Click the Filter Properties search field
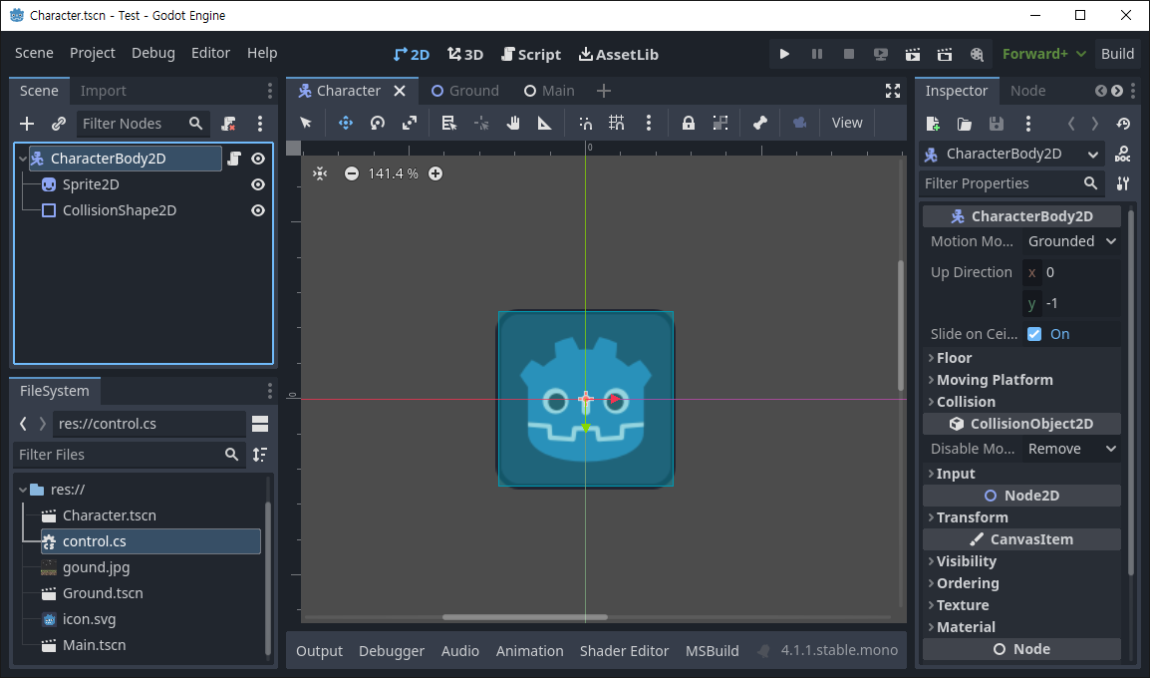Viewport: 1150px width, 678px height. (x=1011, y=183)
